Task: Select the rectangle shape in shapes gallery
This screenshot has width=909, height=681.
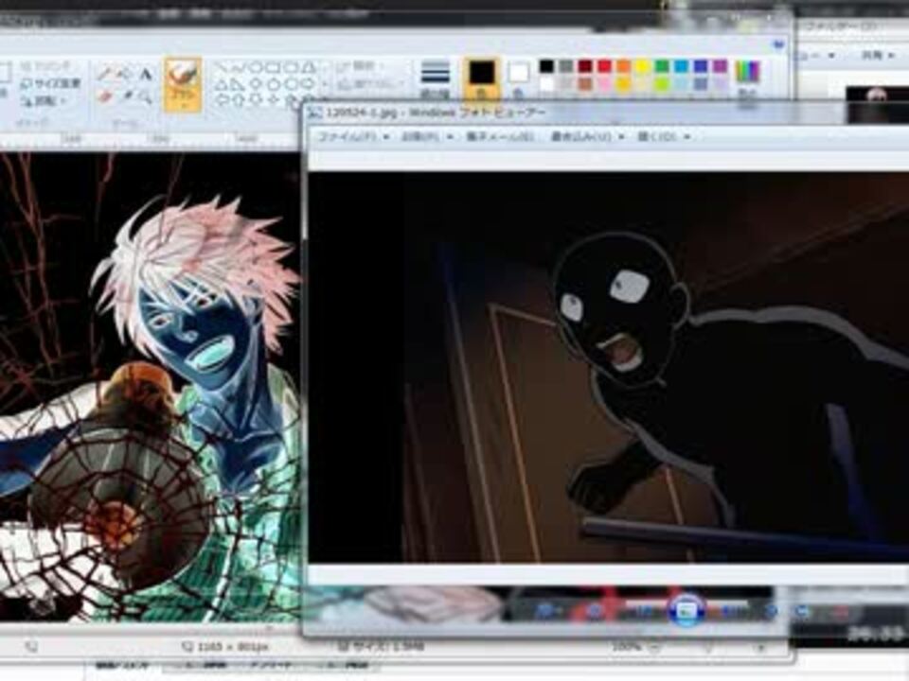Action: coord(275,68)
